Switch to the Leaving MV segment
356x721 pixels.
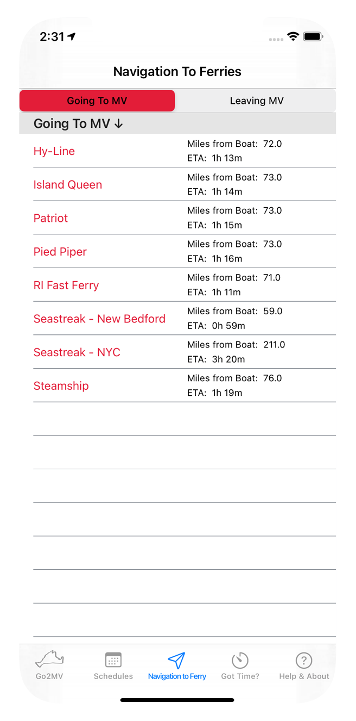(x=257, y=101)
